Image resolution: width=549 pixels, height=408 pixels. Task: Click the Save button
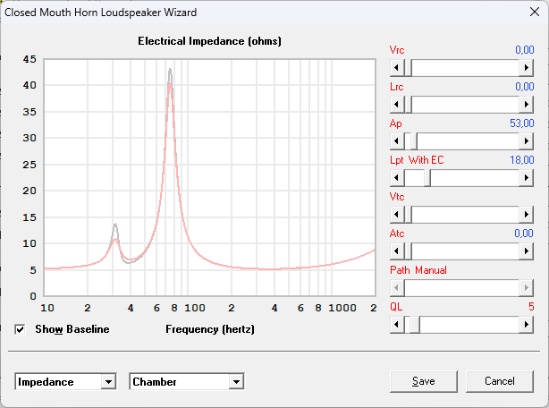pyautogui.click(x=424, y=381)
